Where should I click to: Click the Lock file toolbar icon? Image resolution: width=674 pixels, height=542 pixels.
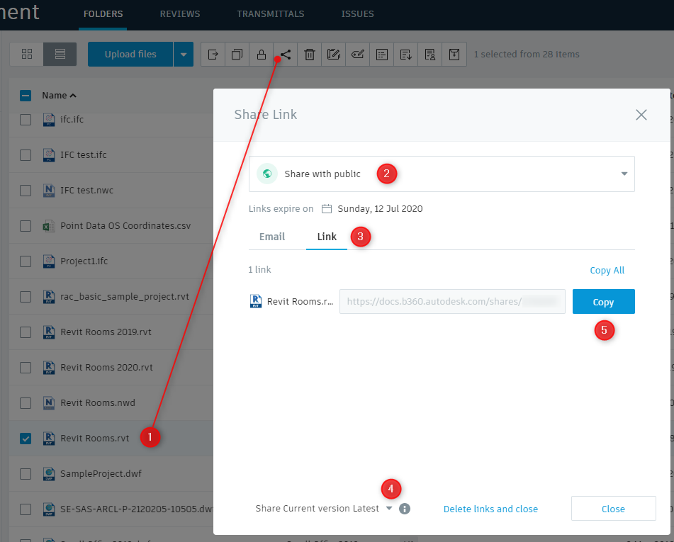262,55
